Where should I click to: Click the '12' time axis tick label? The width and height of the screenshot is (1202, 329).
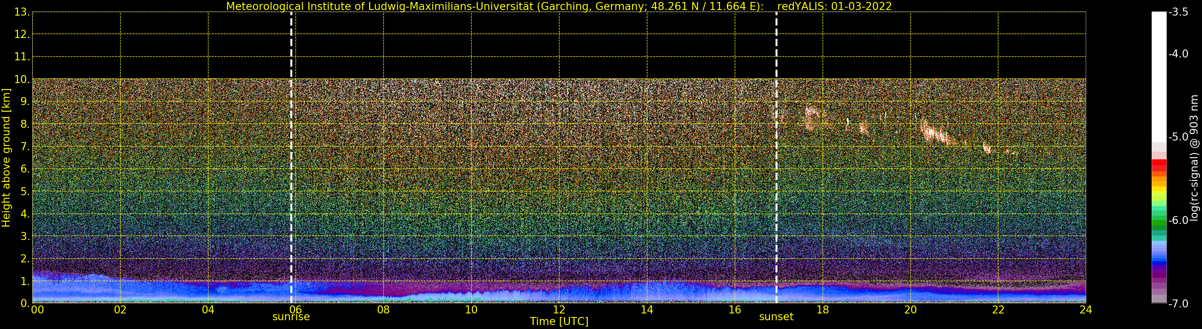tap(559, 309)
